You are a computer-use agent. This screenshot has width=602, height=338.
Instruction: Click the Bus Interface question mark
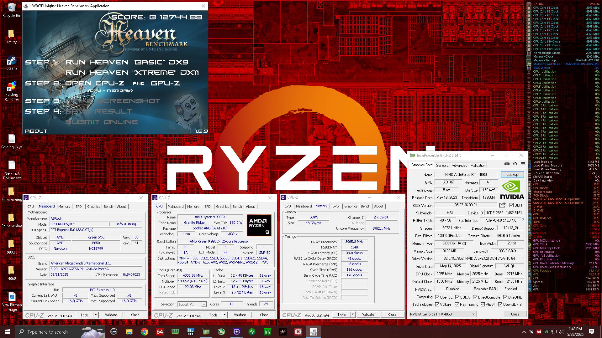pyautogui.click(x=523, y=220)
